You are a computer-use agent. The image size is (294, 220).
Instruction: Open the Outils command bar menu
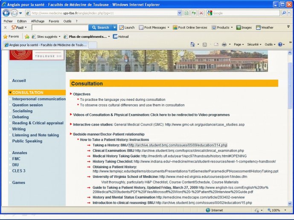[270, 45]
